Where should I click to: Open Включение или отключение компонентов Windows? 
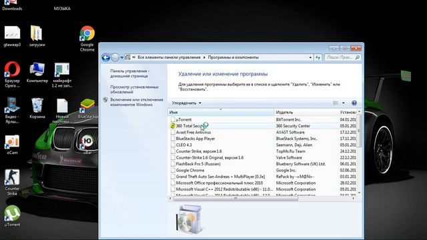tap(136, 102)
